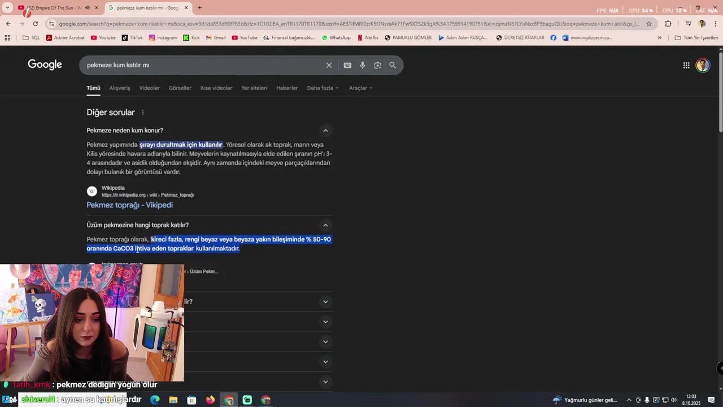The height and width of the screenshot is (407, 723).
Task: Open the taskbar volume speaker icon
Action: click(x=674, y=400)
